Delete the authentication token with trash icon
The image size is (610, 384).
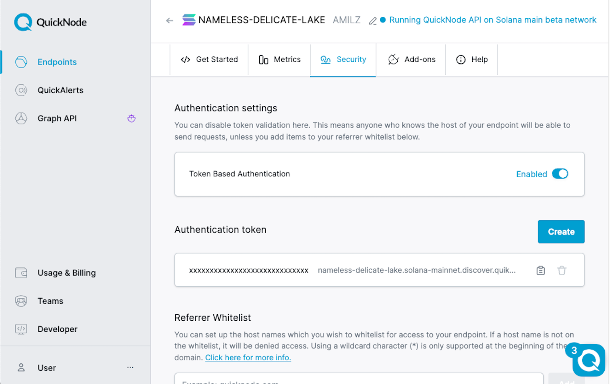(562, 270)
